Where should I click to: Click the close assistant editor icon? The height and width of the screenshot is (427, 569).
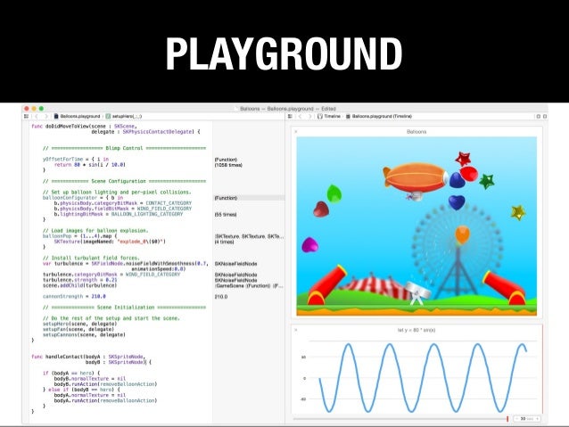(545, 117)
